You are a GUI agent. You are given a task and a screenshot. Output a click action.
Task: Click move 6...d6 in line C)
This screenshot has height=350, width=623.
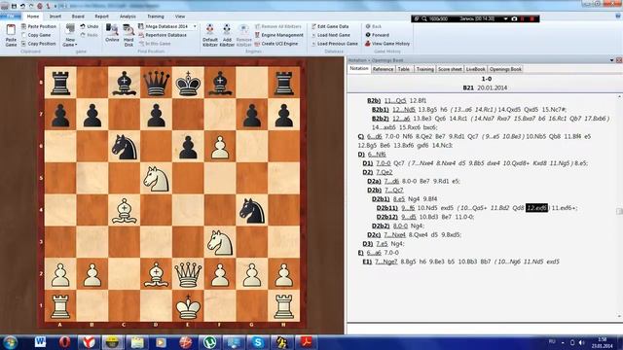coord(374,136)
